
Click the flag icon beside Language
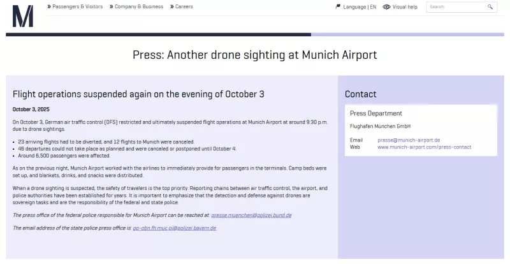(x=338, y=7)
